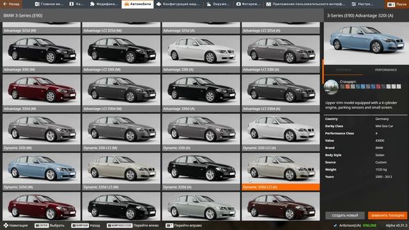The height and width of the screenshot is (230, 409).
Task: Click the Перейти вправо key hint
Action: pyautogui.click(x=184, y=226)
